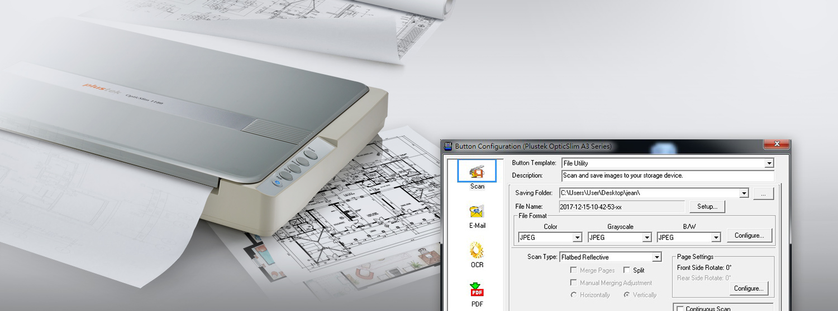Screen dimensions: 838x311
Task: Click the File Name field
Action: pos(621,207)
